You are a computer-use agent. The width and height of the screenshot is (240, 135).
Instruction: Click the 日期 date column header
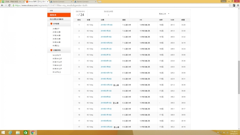coord(102,20)
